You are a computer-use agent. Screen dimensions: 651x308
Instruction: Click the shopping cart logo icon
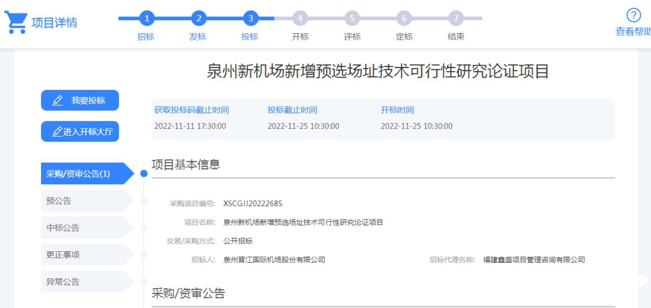coord(16,22)
